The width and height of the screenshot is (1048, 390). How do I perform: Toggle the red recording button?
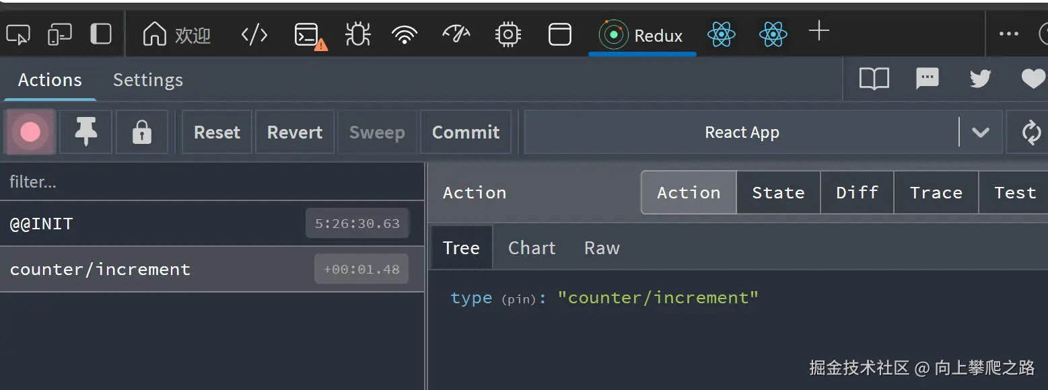(x=30, y=132)
